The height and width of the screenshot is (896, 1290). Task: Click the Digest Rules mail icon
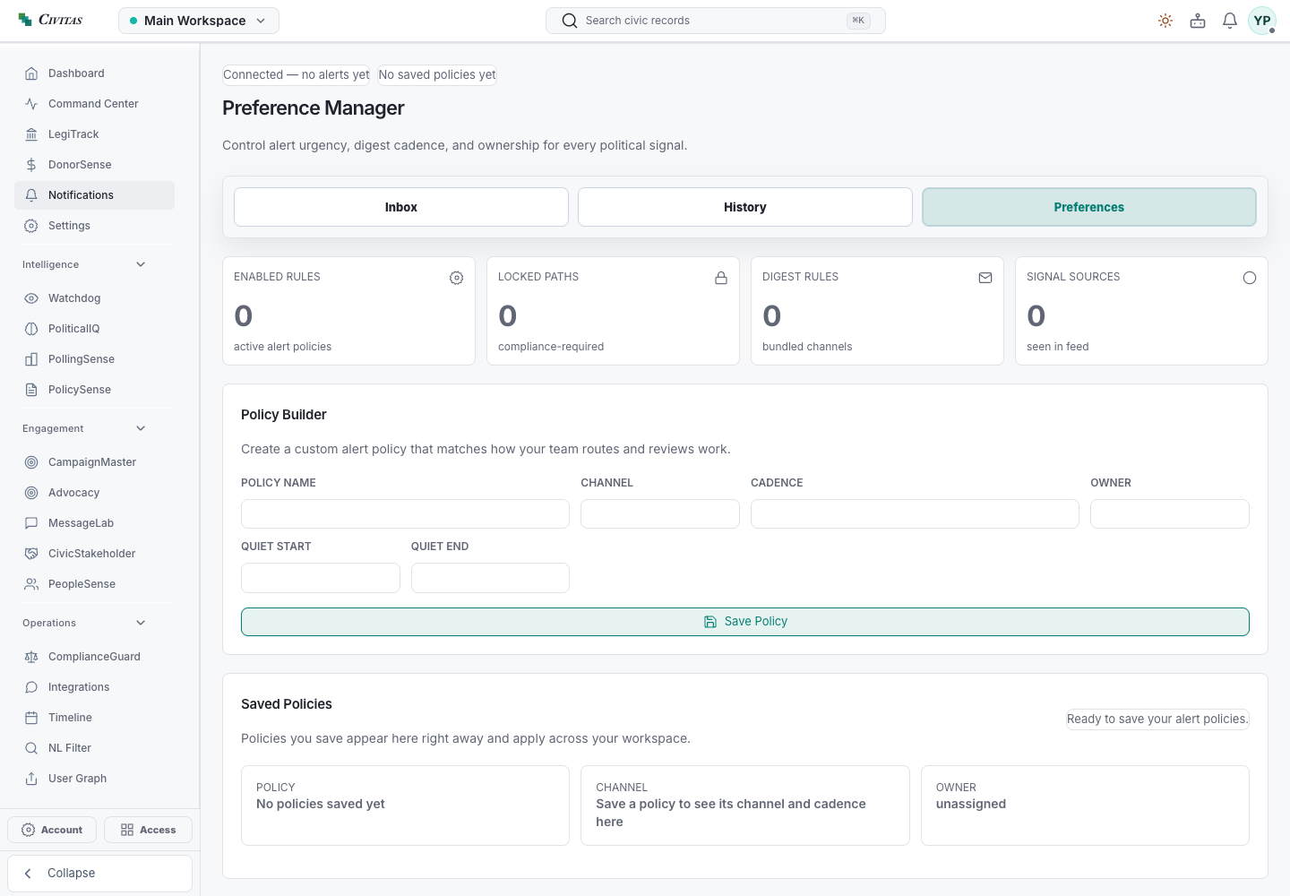[985, 278]
